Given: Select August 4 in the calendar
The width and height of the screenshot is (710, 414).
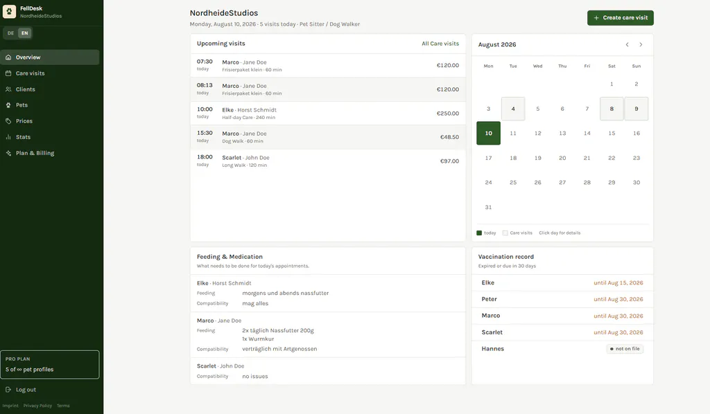Looking at the screenshot, I should click(513, 109).
